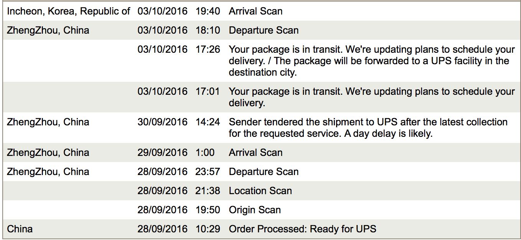Viewport: 521px width, 240px height.
Task: Click the 21:38 time entry
Action: pos(208,191)
